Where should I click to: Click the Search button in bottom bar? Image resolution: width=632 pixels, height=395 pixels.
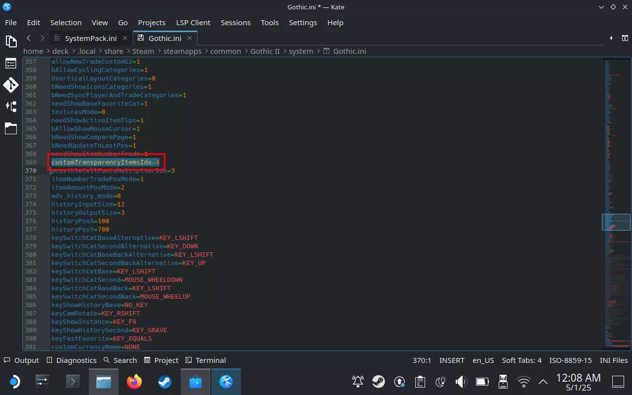click(x=120, y=360)
